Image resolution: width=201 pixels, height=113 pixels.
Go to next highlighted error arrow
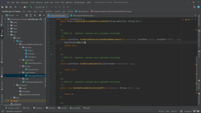(x=195, y=19)
